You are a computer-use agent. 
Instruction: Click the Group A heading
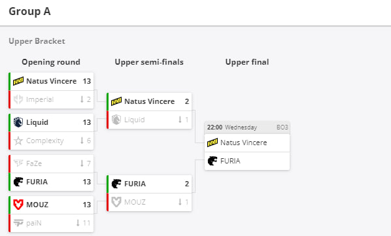pos(29,12)
